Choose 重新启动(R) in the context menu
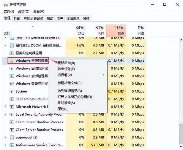This screenshot has width=183, height=150. (x=66, y=63)
